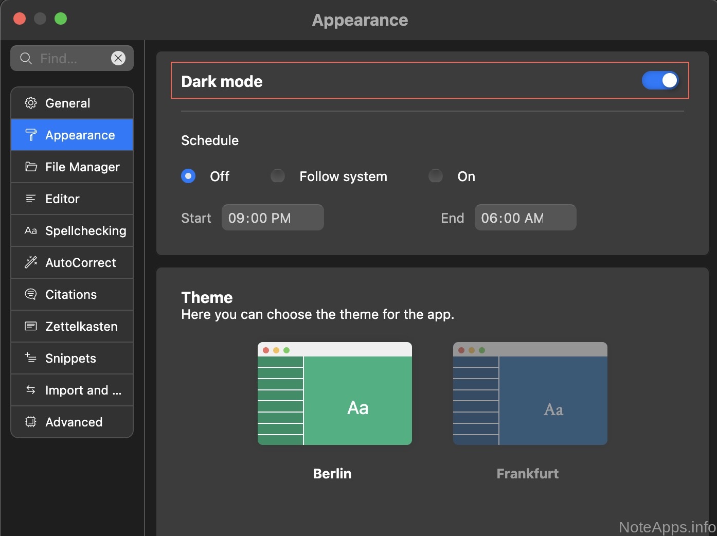Click the Editor lines icon
The image size is (717, 536).
pyautogui.click(x=31, y=199)
